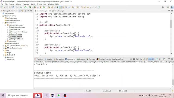Screen dimensions: 174x98
Task: Click the Debug bug icon
Action: (x=21, y=7)
